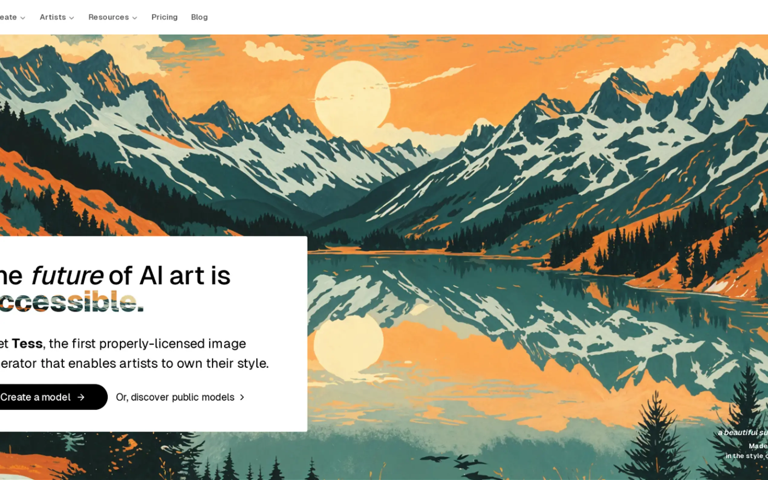The width and height of the screenshot is (768, 480).
Task: Visit the Blog link in navigation
Action: [199, 17]
